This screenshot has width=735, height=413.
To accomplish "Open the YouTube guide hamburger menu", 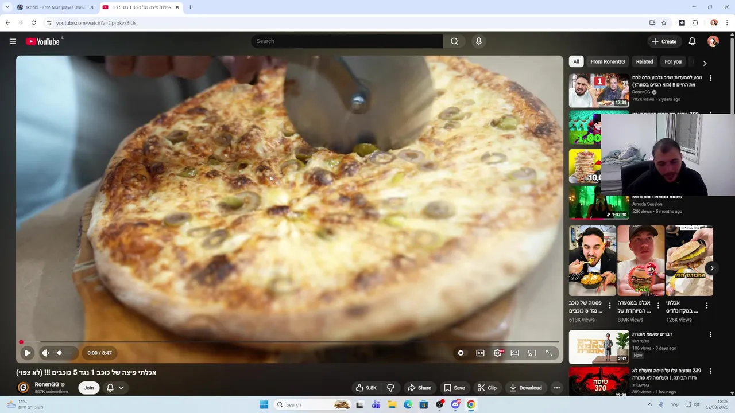I will 13,41.
